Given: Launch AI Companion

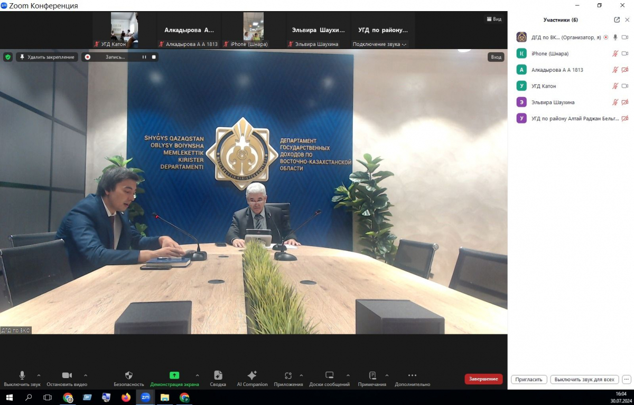Looking at the screenshot, I should [x=252, y=379].
